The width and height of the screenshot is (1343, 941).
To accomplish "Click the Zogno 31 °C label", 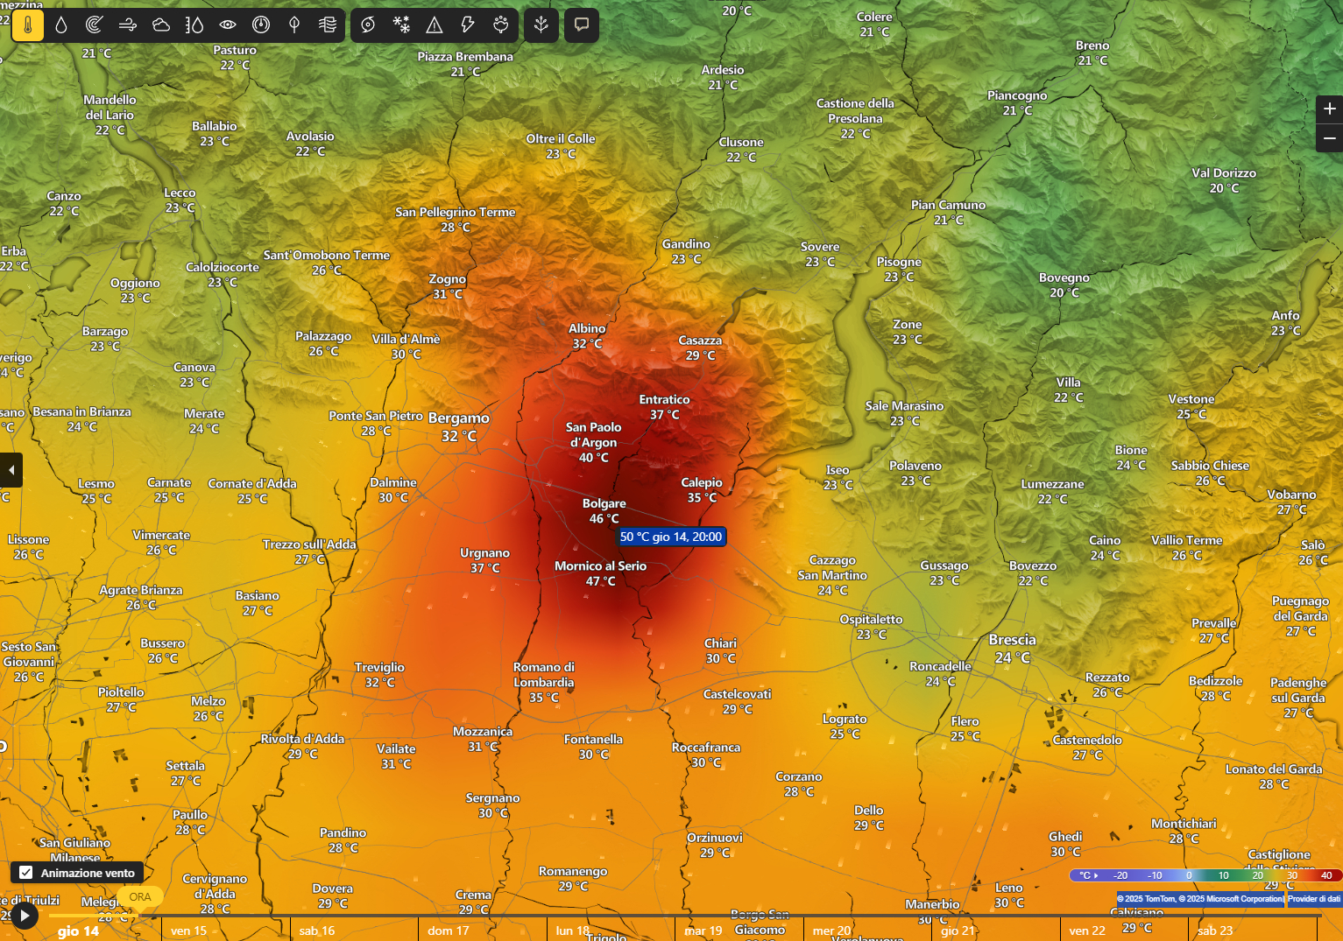I will pos(448,286).
